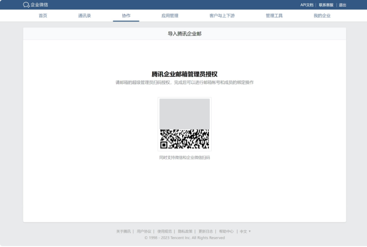Click 退出 to log out
The height and width of the screenshot is (247, 367).
point(342,5)
